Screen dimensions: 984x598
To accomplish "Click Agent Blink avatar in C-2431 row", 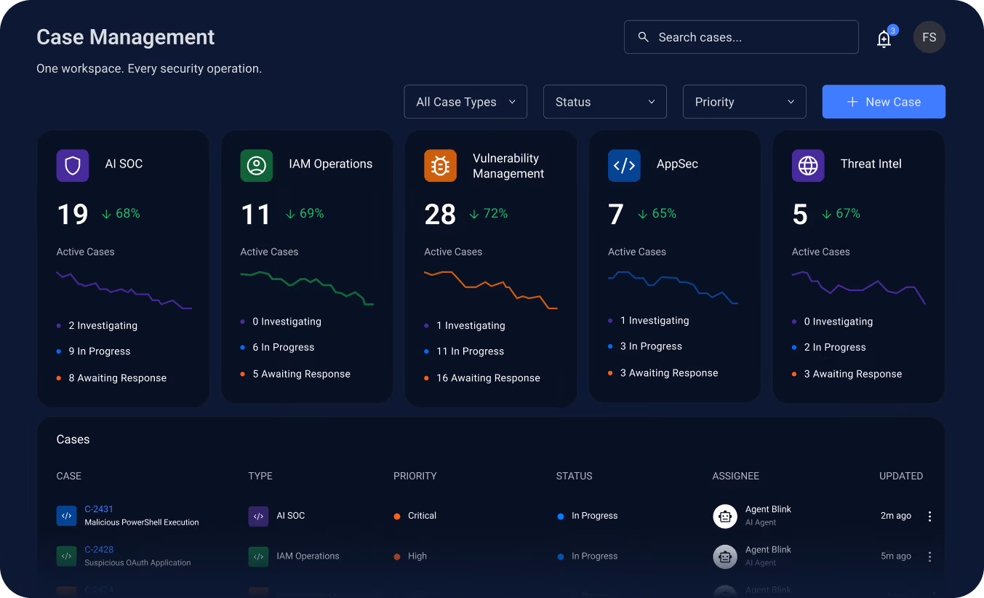I will pyautogui.click(x=724, y=517).
